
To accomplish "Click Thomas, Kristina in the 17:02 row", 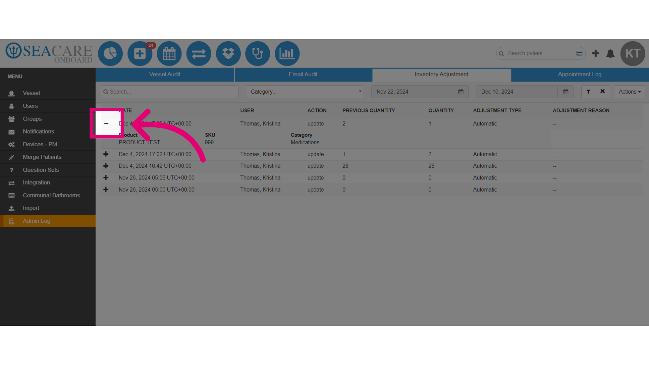I will 260,154.
